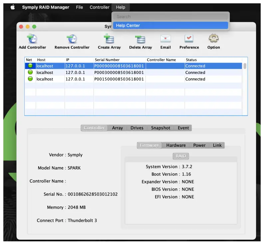Select the Firmware sub-tab

(149, 145)
